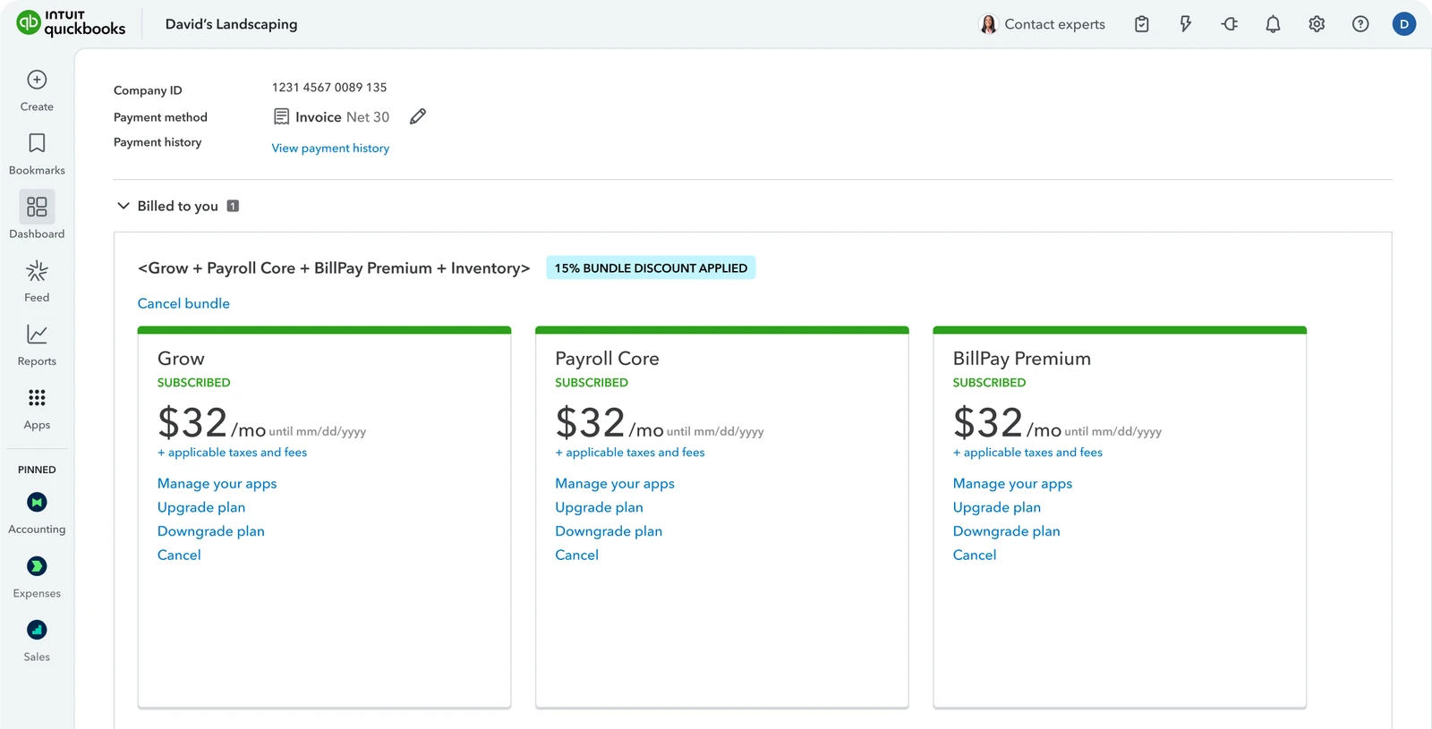The width and height of the screenshot is (1432, 729).
Task: Click the Billed to you count badge
Action: (233, 206)
